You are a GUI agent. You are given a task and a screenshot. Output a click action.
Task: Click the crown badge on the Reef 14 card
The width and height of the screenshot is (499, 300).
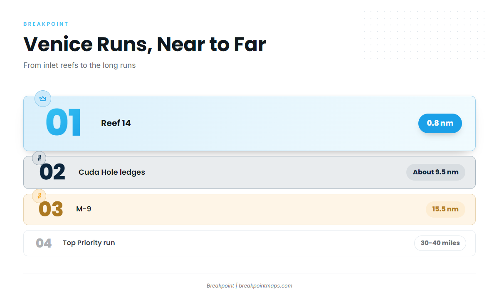(x=43, y=99)
